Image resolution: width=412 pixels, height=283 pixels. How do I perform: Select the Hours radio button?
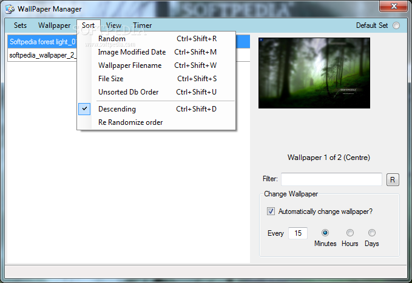[x=350, y=233]
